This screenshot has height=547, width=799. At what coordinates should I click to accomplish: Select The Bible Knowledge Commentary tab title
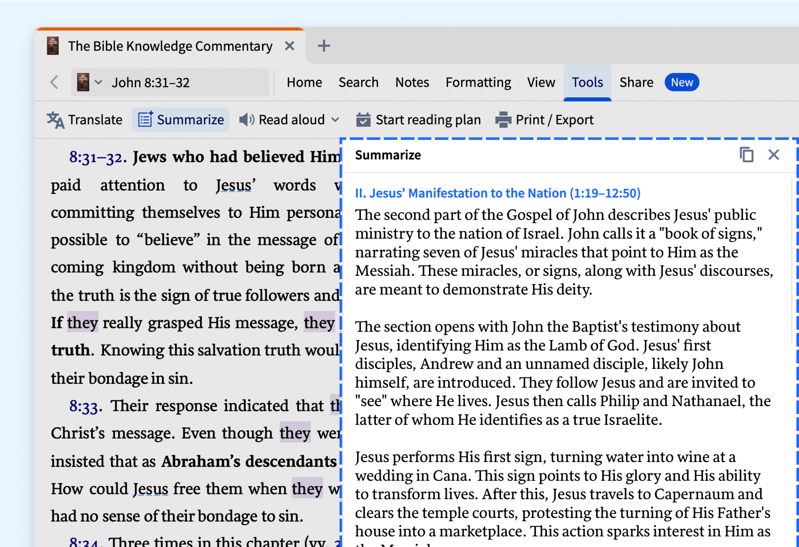coord(170,46)
